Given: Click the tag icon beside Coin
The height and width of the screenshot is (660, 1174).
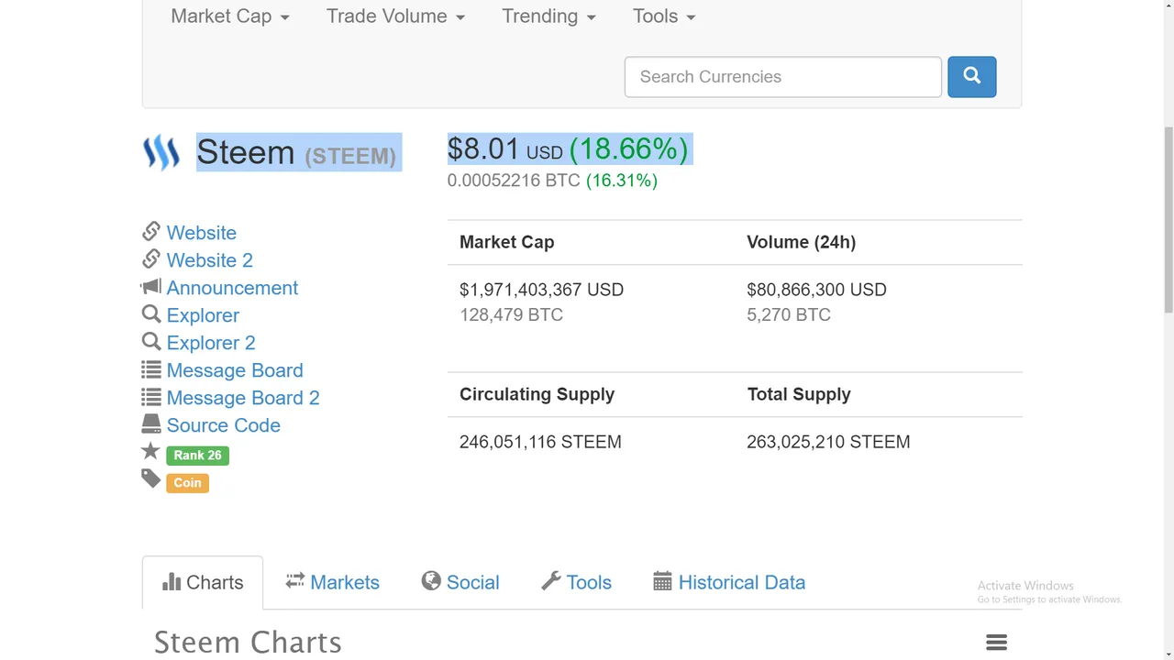Looking at the screenshot, I should 150,478.
